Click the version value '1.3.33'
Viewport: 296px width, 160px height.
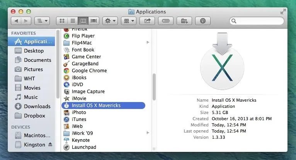pyautogui.click(x=218, y=137)
